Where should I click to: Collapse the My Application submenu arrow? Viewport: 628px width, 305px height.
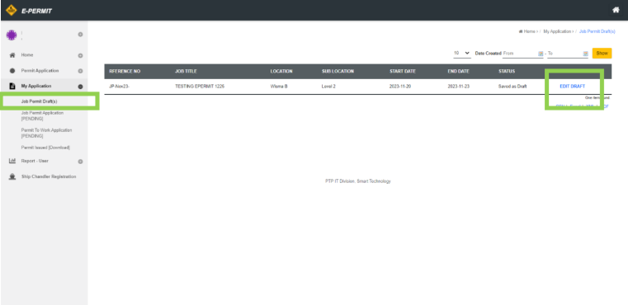pos(80,87)
